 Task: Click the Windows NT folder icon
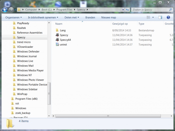click(x=14, y=75)
